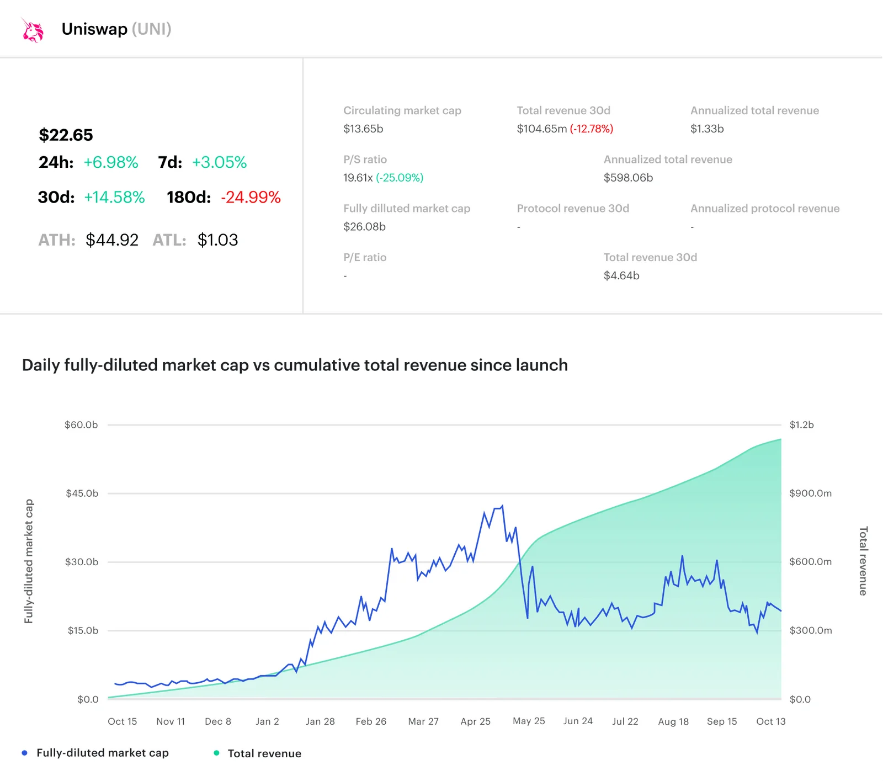Click the $300.0m right axis label

[810, 630]
